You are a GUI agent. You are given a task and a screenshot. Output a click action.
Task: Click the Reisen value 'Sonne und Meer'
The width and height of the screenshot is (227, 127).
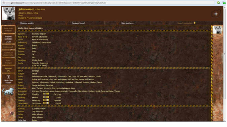point(43,85)
